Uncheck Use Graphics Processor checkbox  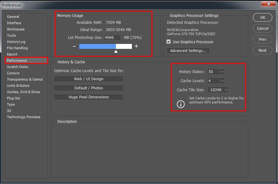(169, 42)
